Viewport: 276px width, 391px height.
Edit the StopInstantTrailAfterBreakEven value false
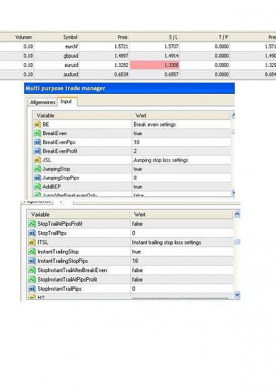click(x=182, y=270)
